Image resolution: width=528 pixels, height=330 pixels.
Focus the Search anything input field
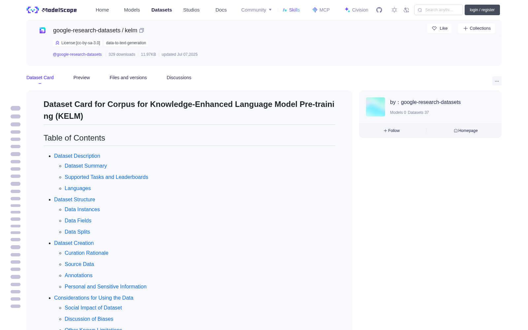coord(439,10)
